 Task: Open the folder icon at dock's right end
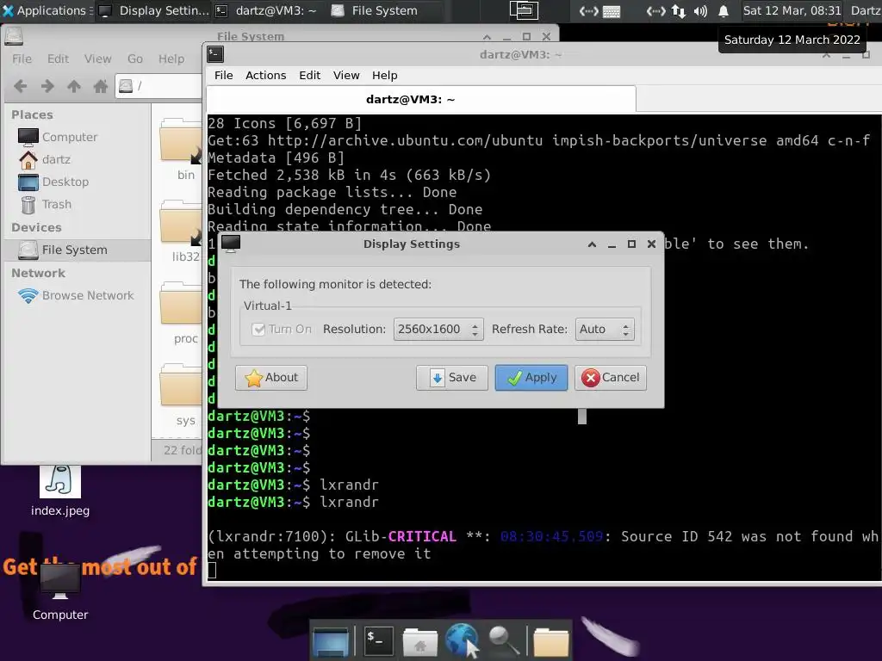[x=550, y=641]
